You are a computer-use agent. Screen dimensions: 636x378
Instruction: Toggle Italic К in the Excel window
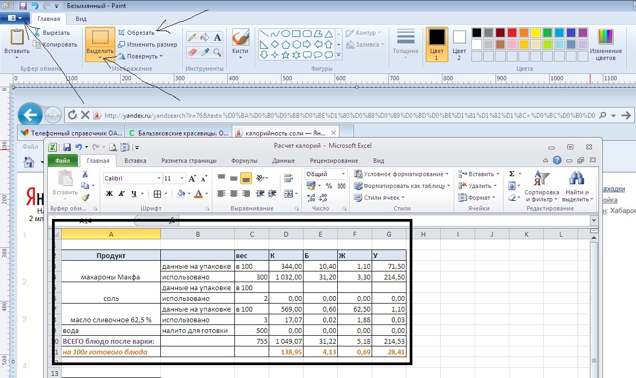tap(121, 194)
